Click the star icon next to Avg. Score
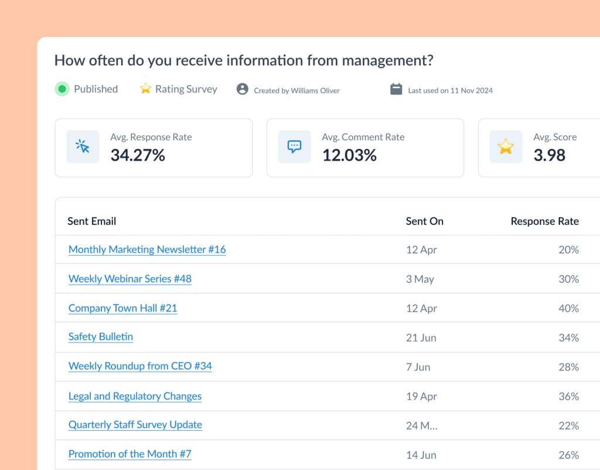Image resolution: width=600 pixels, height=470 pixels. [x=506, y=147]
